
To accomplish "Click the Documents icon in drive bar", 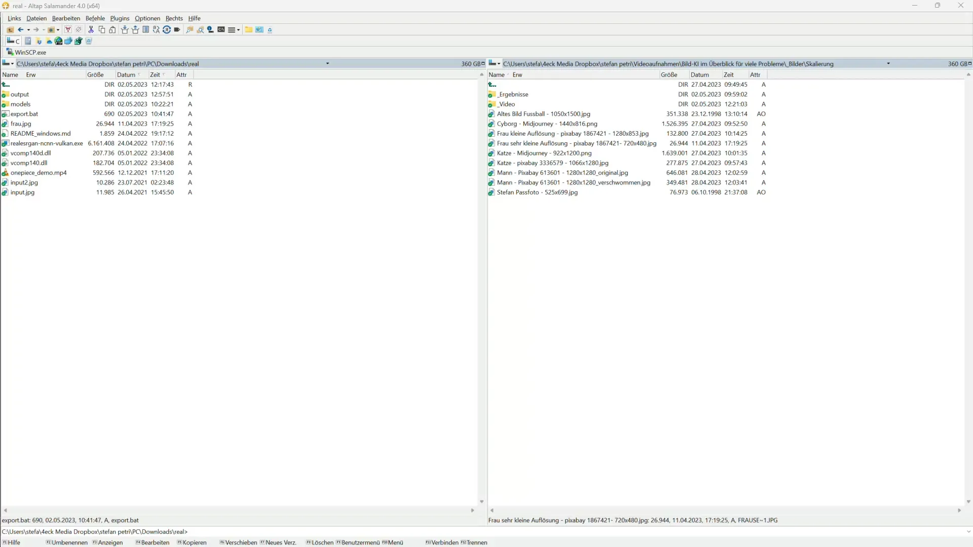I will tap(28, 41).
